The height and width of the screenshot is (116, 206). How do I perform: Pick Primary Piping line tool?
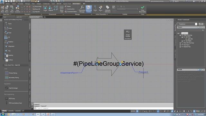[x=11, y=73]
